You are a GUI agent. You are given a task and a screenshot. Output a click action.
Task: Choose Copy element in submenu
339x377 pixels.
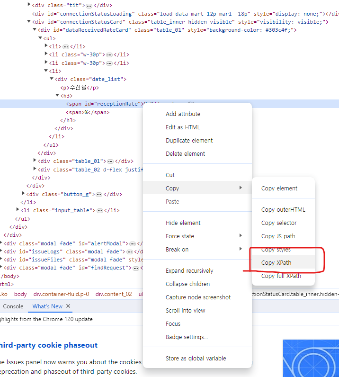click(x=283, y=188)
